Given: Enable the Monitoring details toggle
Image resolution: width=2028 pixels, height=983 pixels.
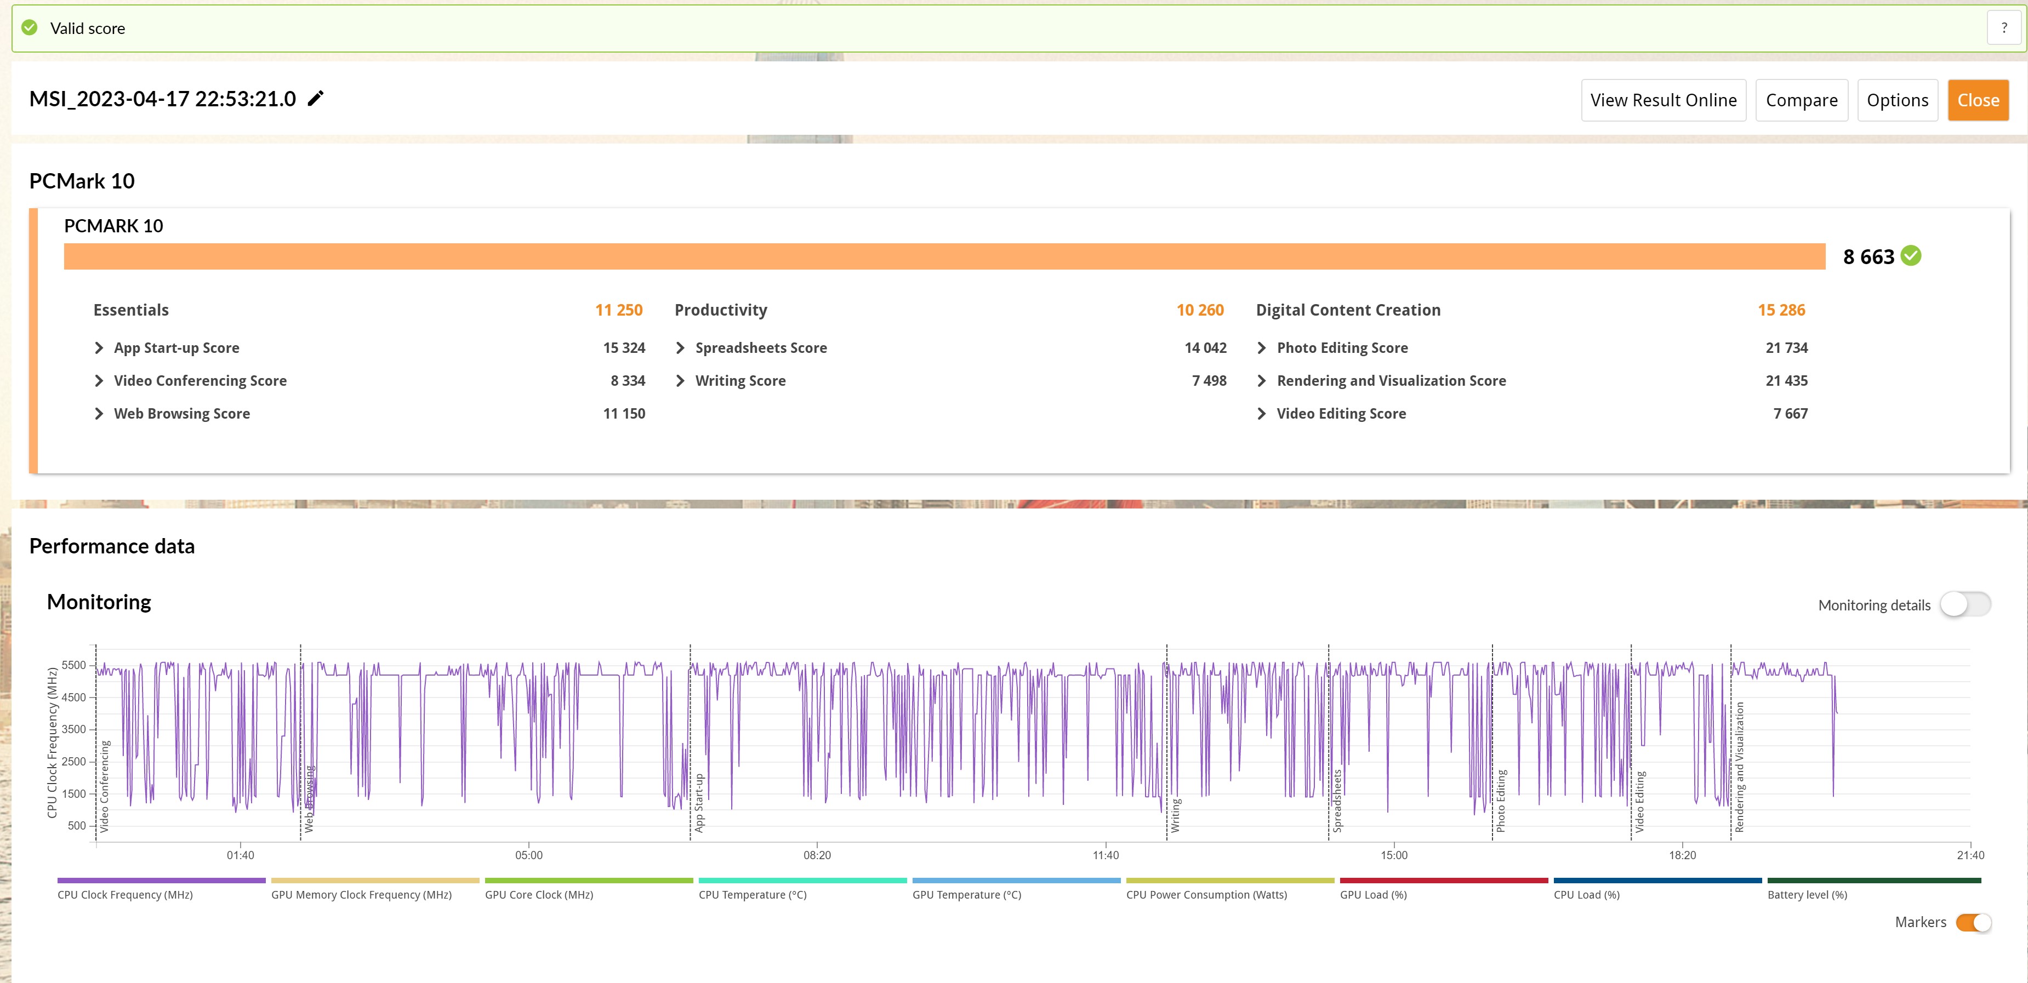Looking at the screenshot, I should tap(1965, 604).
